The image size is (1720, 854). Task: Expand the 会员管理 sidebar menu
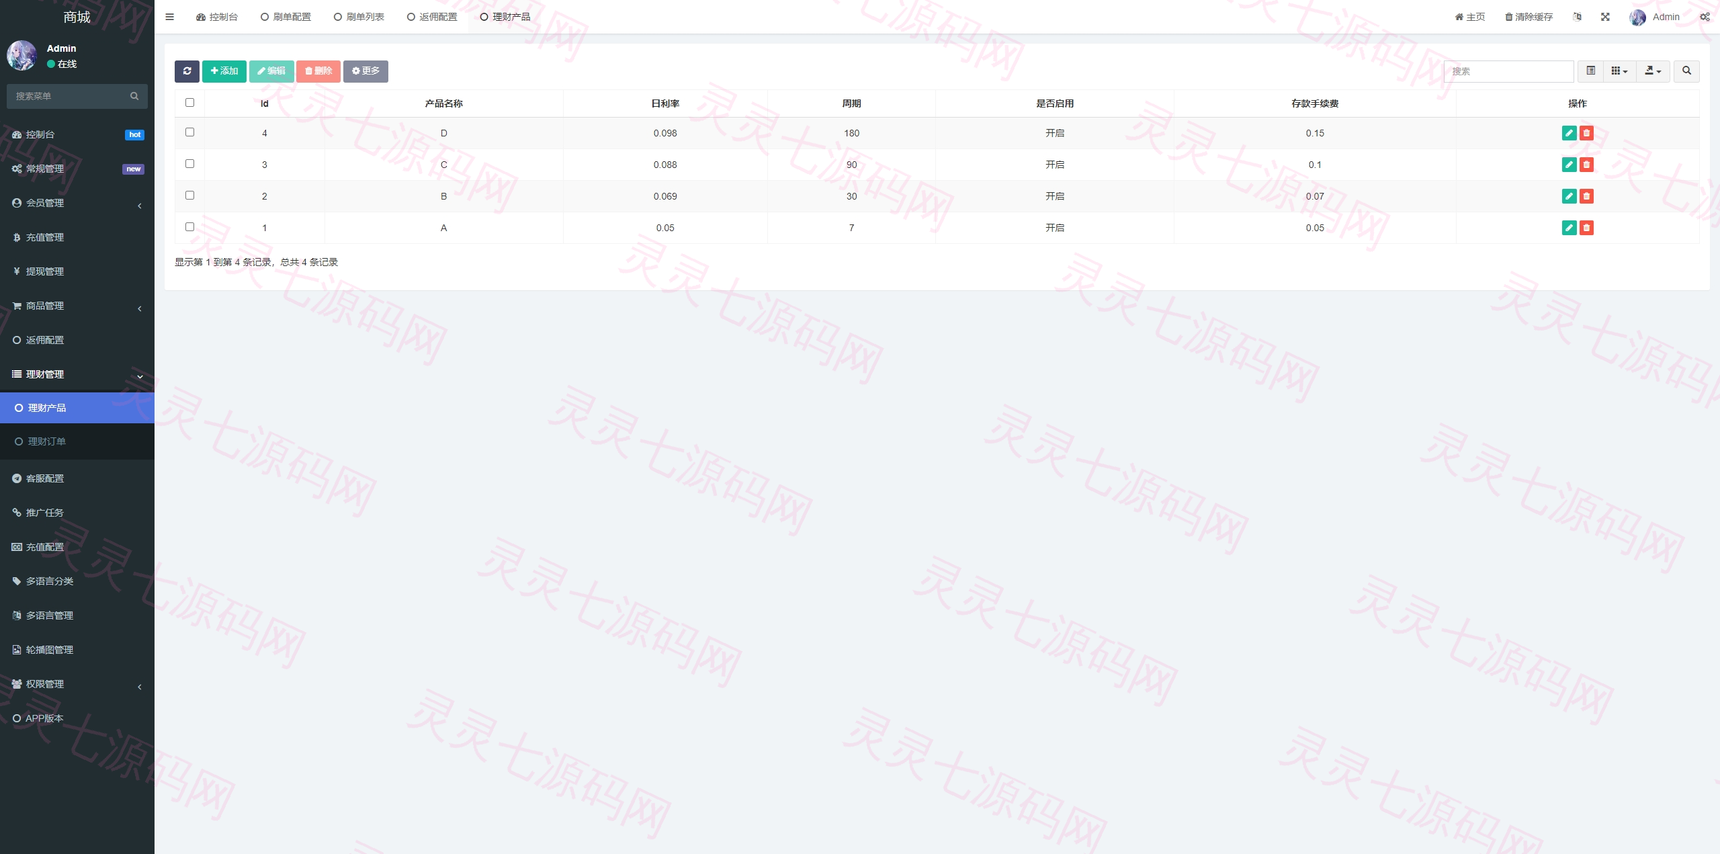coord(77,203)
